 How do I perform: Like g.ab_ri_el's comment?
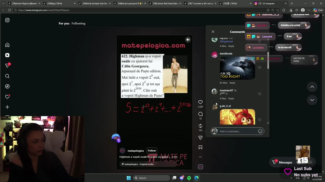coord(259,120)
